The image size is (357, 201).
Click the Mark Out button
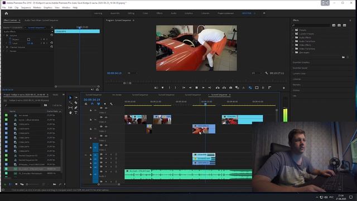(175, 88)
